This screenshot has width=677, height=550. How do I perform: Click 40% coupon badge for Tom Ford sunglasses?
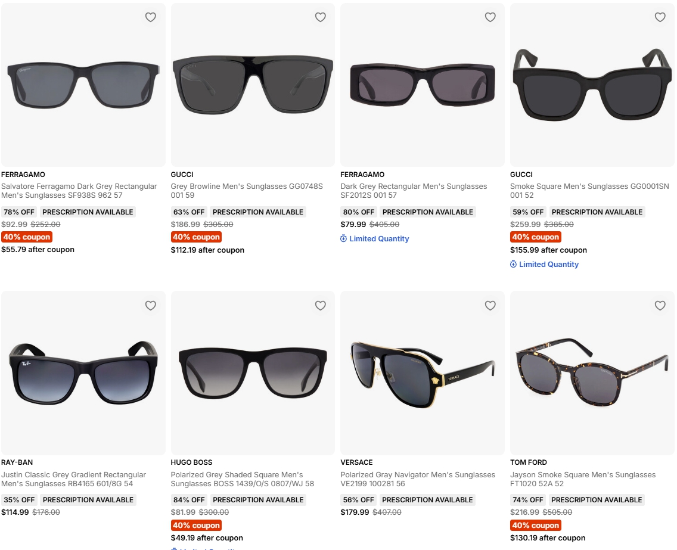[x=535, y=526]
